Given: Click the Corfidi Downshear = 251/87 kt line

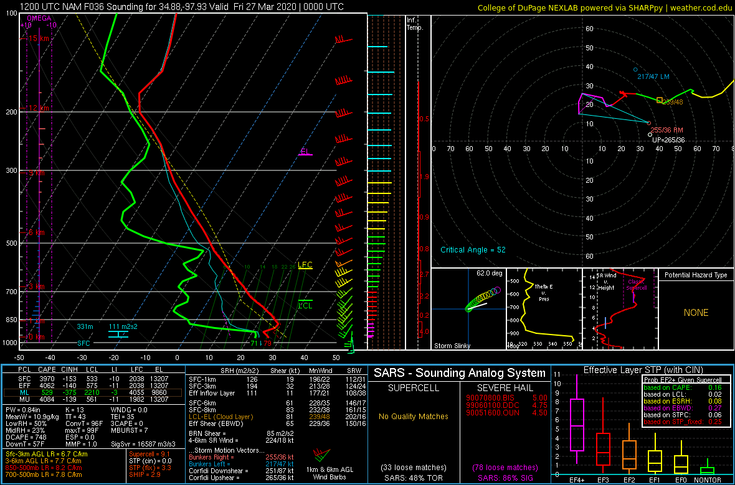Looking at the screenshot, I should tap(241, 471).
